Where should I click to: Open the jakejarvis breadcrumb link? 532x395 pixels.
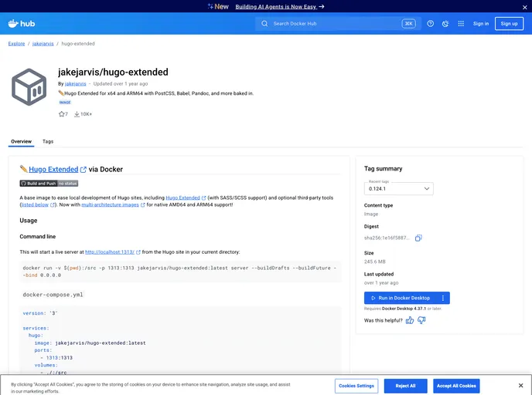43,44
